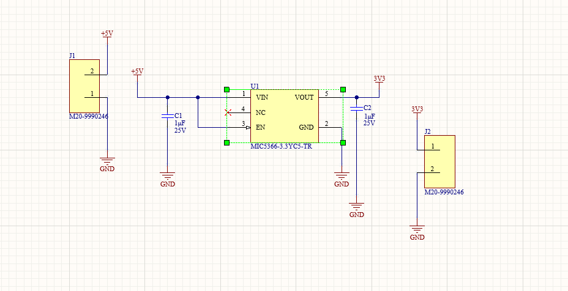
Task: Select the 3V3 power port above J2
Action: [417, 110]
